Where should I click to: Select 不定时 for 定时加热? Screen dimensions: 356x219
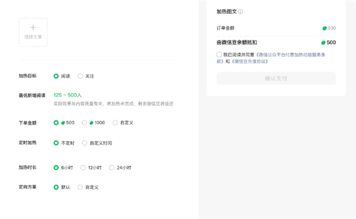pyautogui.click(x=56, y=143)
